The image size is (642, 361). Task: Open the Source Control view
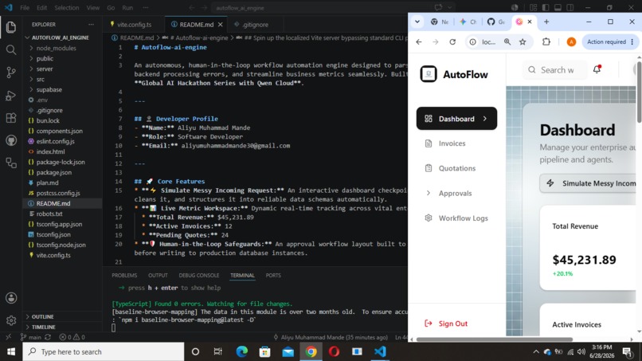point(11,73)
